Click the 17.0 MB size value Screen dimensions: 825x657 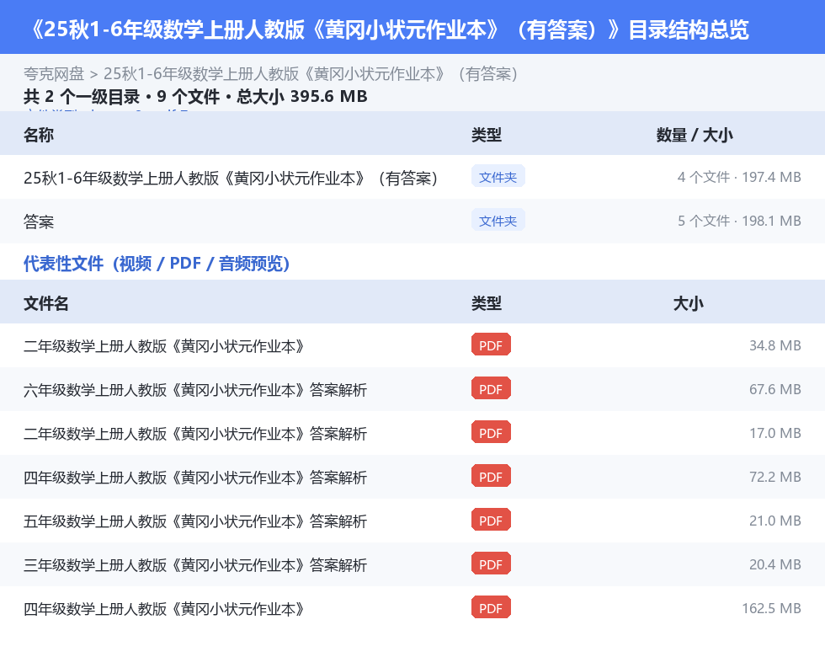775,433
